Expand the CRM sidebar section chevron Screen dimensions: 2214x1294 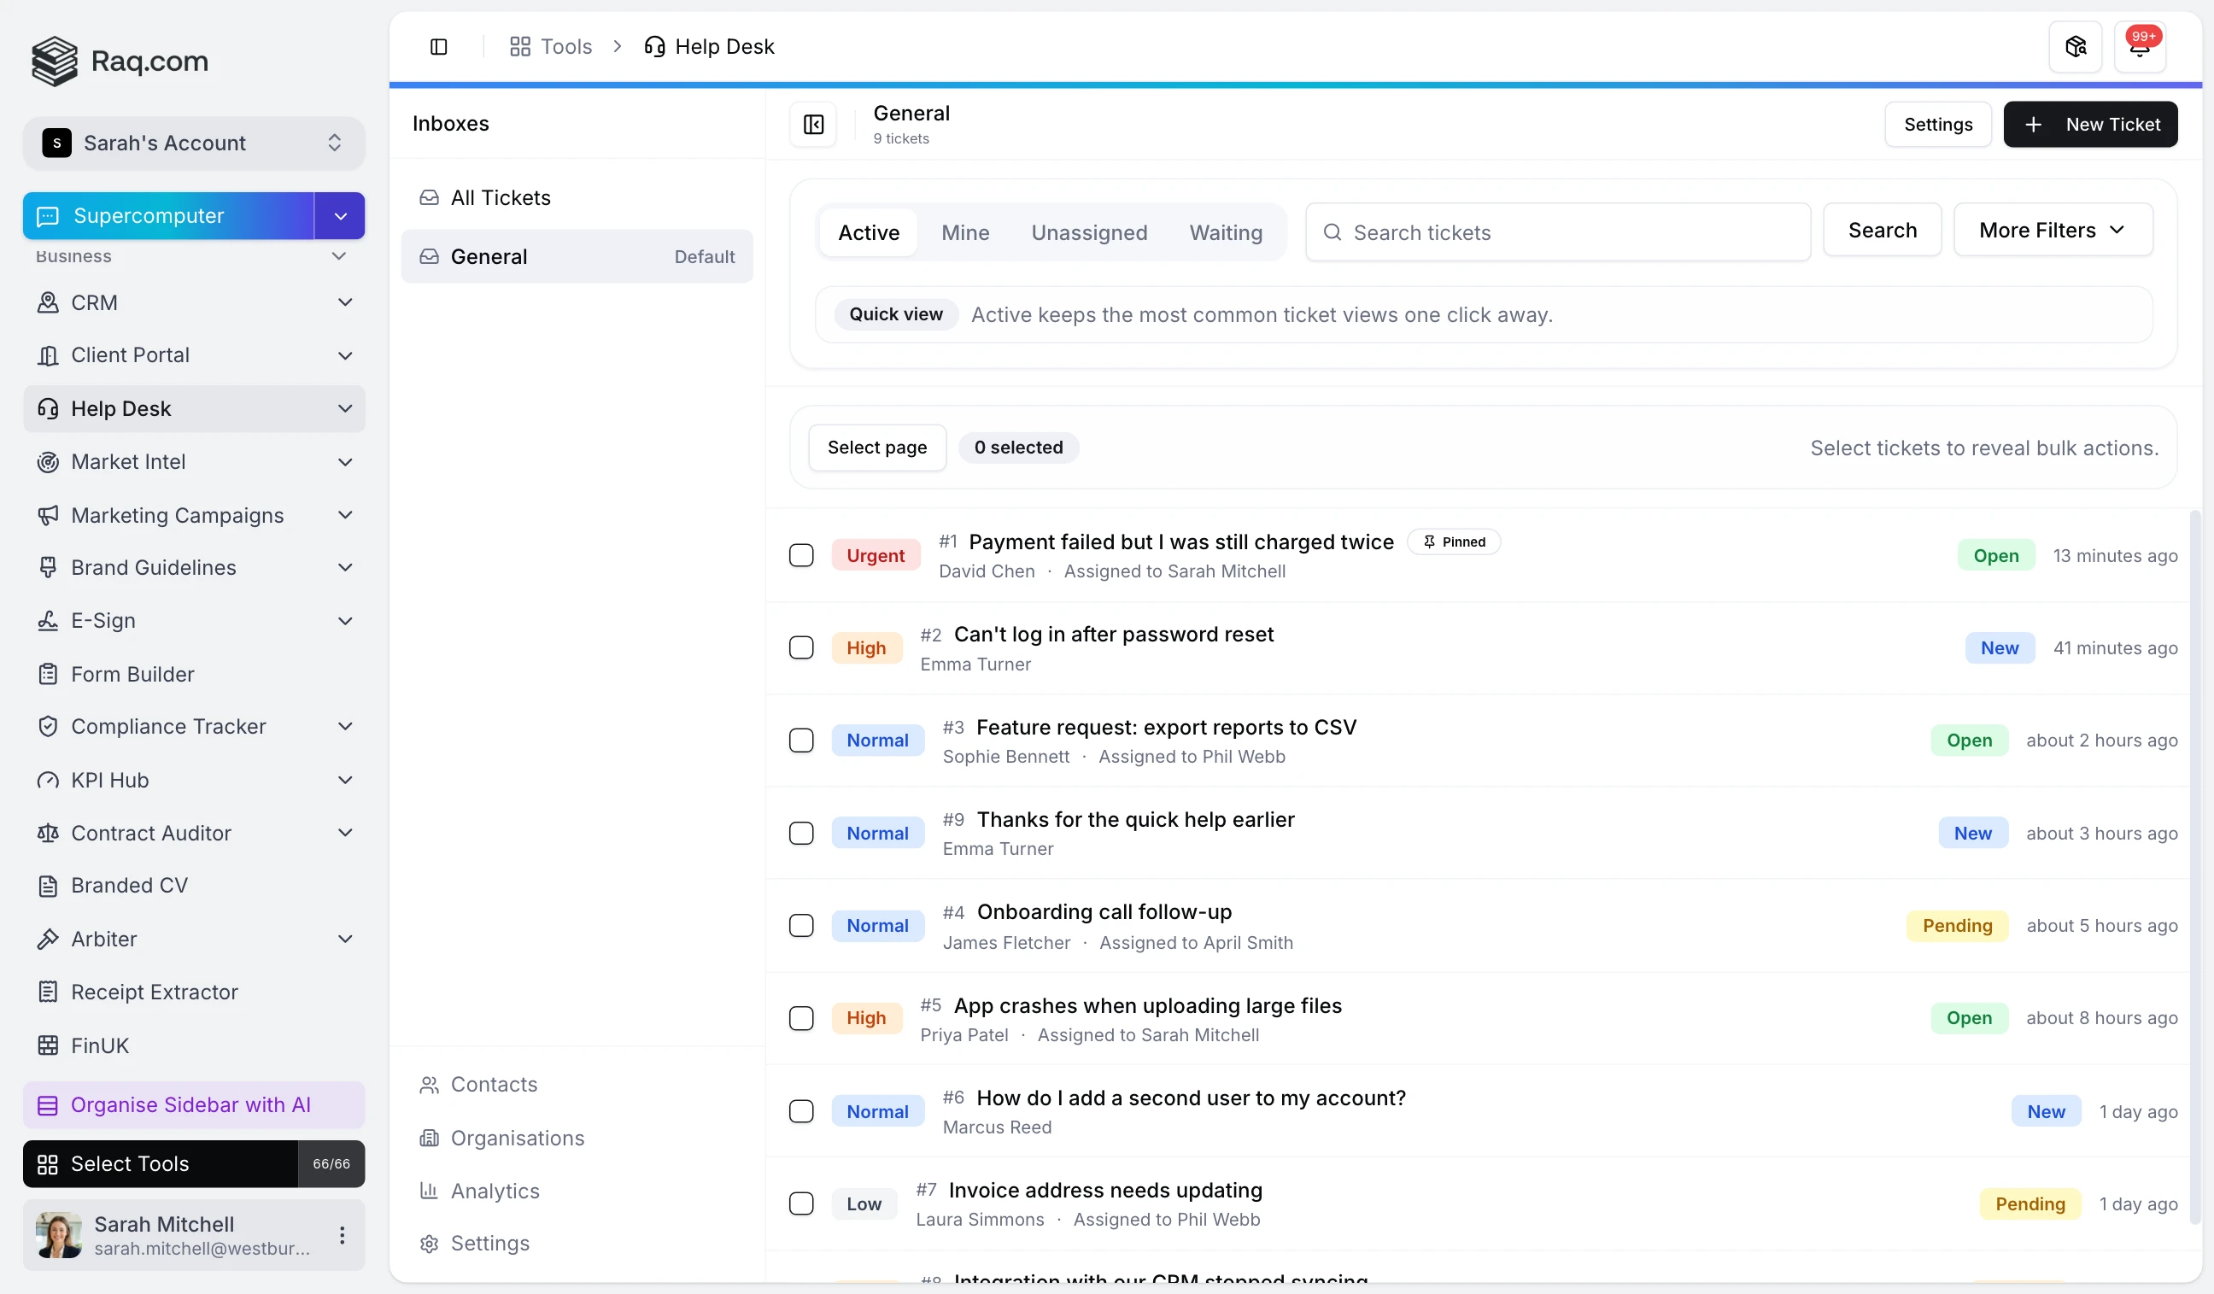point(345,302)
